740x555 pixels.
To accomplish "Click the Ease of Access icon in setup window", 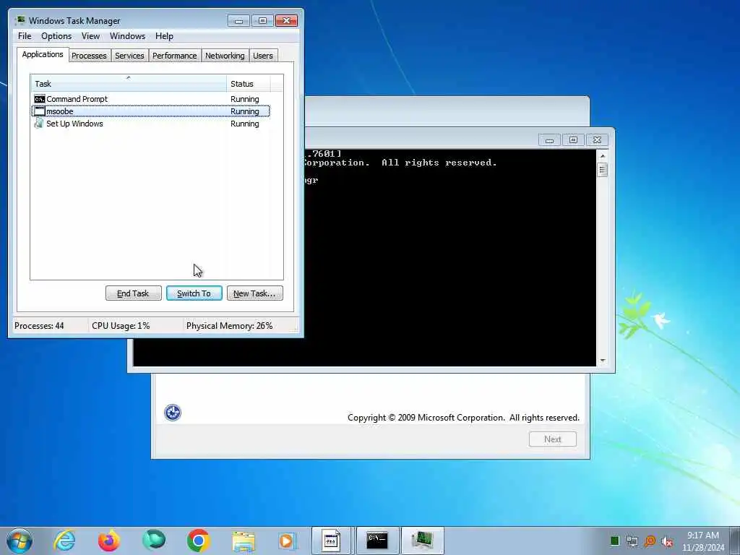I will coord(173,413).
